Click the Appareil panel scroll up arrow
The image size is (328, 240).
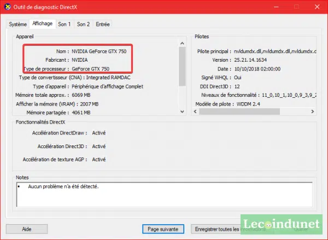click(182, 43)
